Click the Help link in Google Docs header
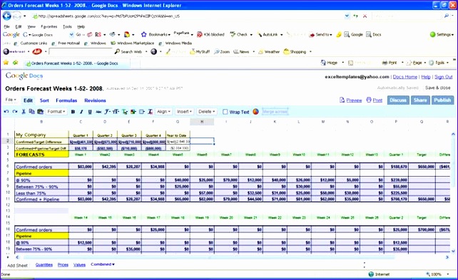 (426, 77)
